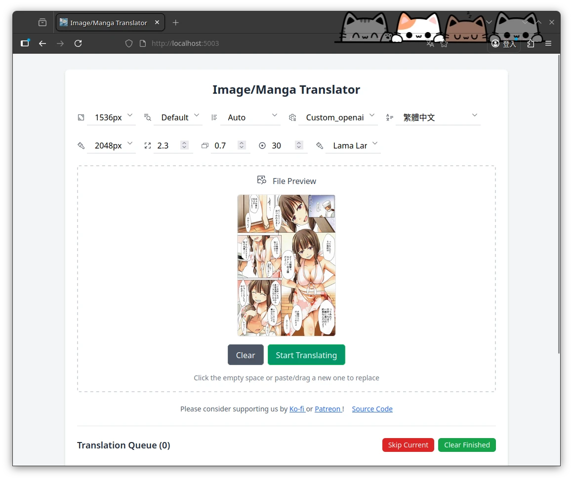
Task: Click the manga page preview thumbnail
Action: coord(286,265)
